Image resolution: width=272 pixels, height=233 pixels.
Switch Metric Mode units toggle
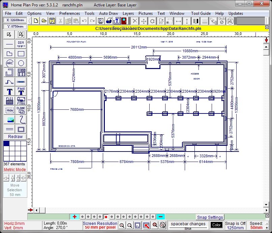tap(15, 170)
